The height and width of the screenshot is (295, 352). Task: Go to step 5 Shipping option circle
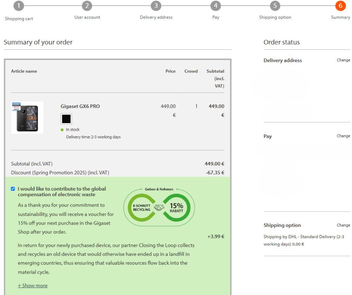tap(275, 6)
